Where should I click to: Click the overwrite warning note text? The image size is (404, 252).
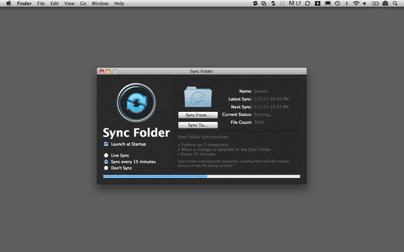point(233,163)
